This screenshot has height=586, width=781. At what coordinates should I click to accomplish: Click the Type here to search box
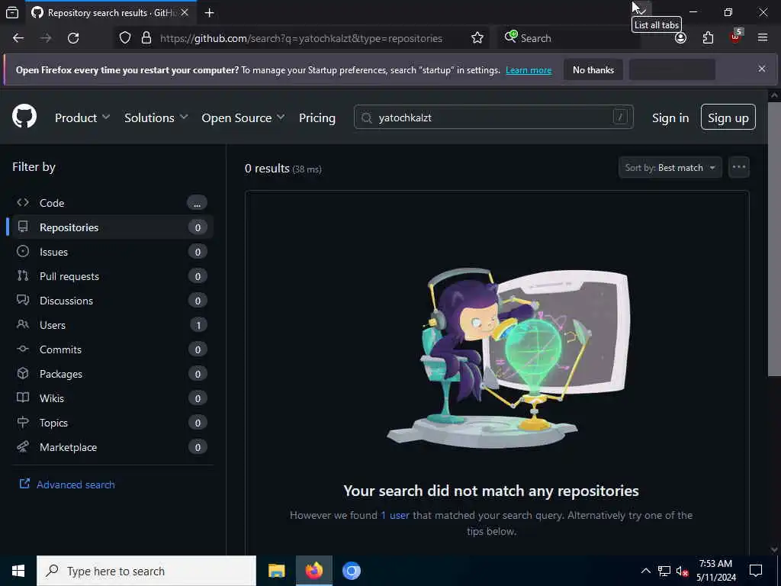pyautogui.click(x=146, y=571)
